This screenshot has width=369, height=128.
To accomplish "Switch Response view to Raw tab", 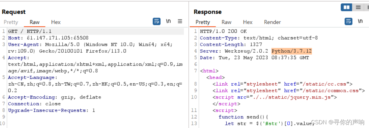I will [226, 22].
